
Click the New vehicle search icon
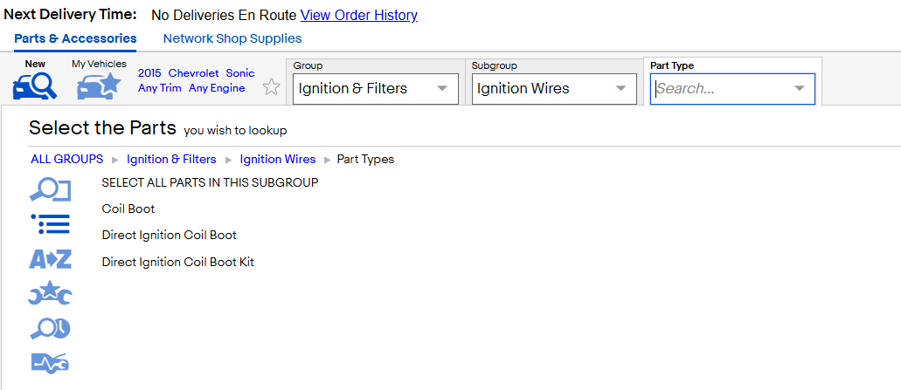[35, 86]
